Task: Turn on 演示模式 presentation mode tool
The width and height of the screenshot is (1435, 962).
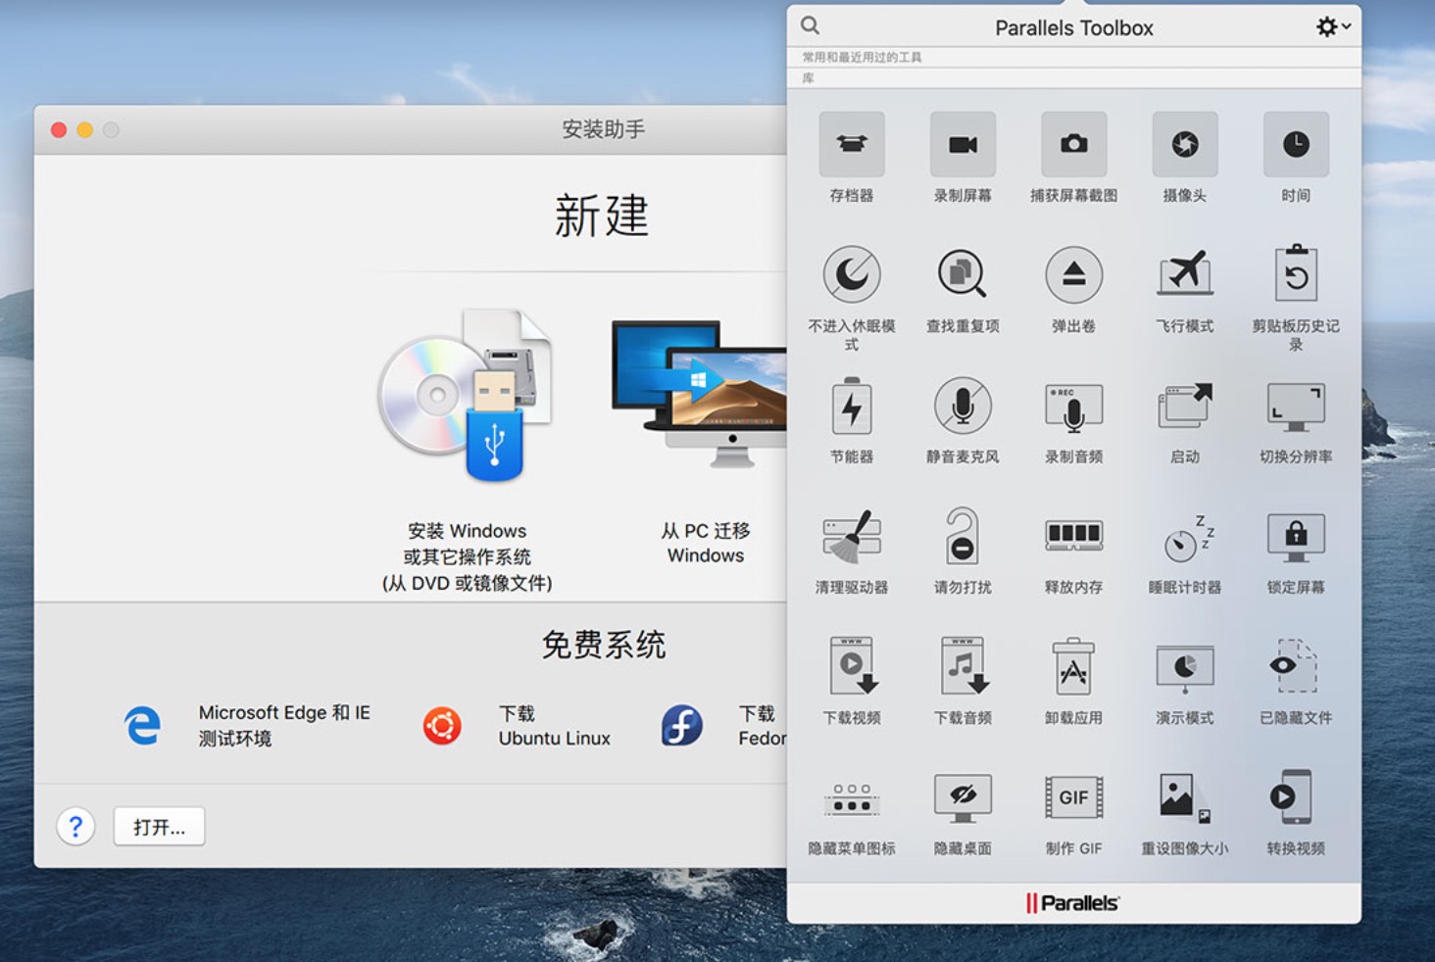Action: pos(1185,668)
